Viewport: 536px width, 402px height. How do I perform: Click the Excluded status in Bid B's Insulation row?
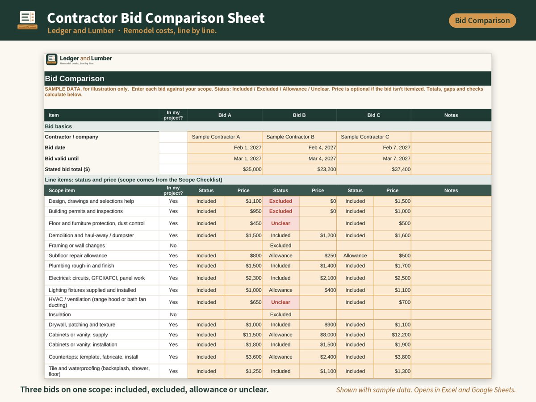(281, 314)
